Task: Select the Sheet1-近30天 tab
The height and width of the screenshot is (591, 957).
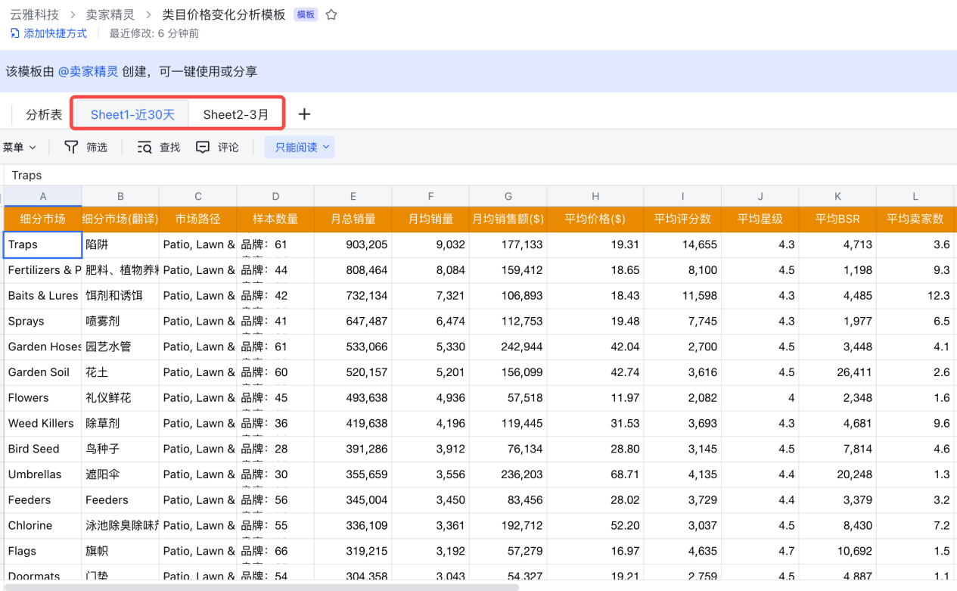Action: tap(132, 115)
